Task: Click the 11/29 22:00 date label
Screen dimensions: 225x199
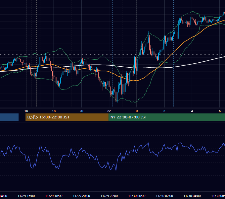Action: 109,196
